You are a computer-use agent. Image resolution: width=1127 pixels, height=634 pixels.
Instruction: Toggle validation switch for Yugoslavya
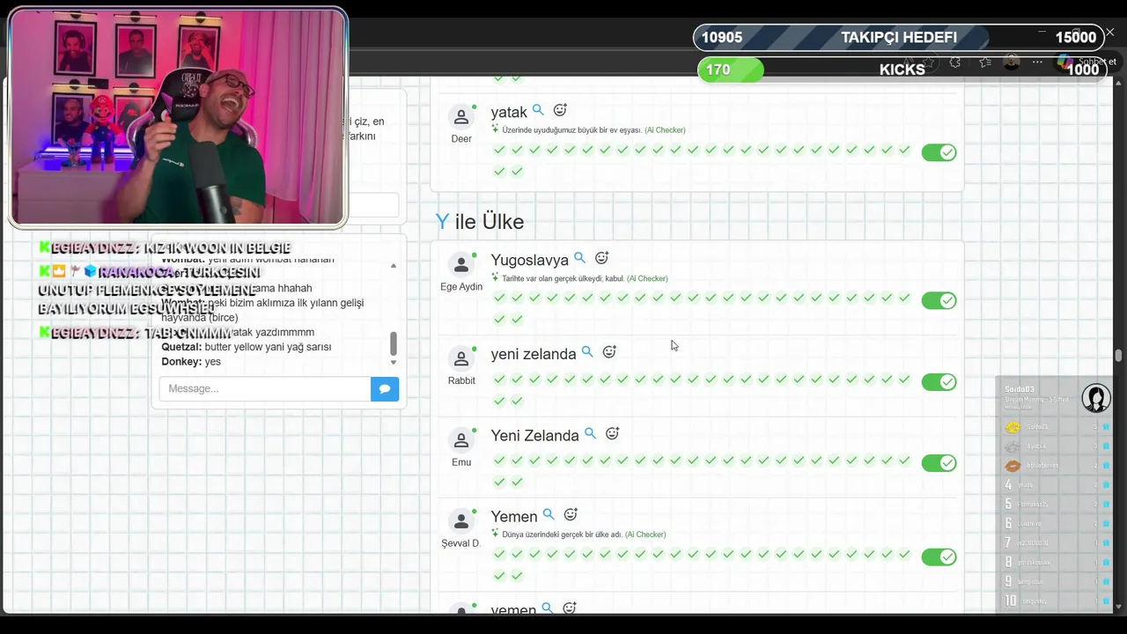tap(939, 300)
